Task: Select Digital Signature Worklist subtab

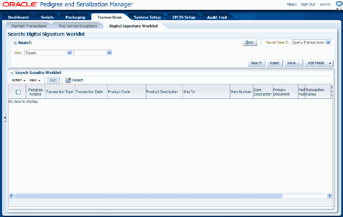Action: (133, 26)
